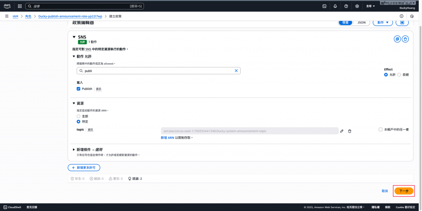Open the settings gear in the top bar
This screenshot has width=422, height=211.
pyautogui.click(x=357, y=6)
